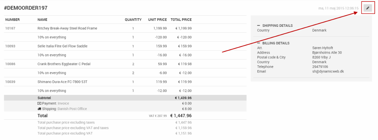Open product number 10086
The image size is (378, 140).
click(x=10, y=64)
